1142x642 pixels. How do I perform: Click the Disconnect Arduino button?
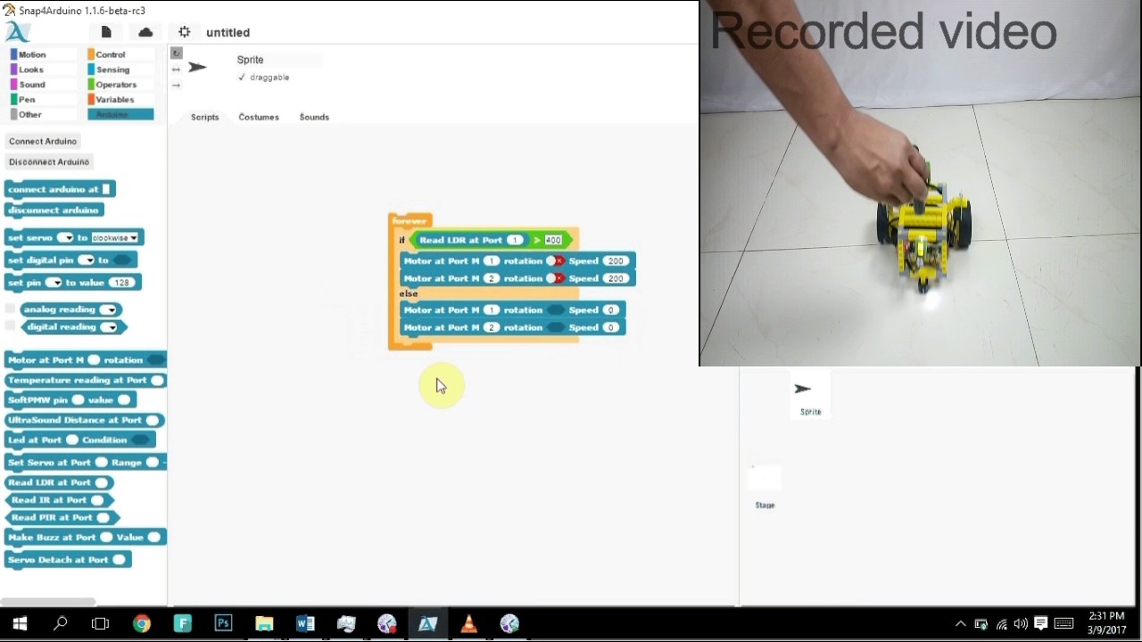click(49, 161)
